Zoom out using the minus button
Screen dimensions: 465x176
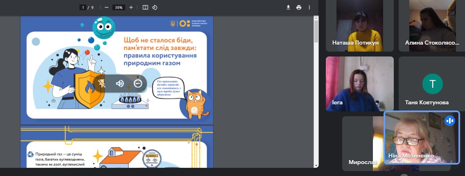tap(106, 7)
